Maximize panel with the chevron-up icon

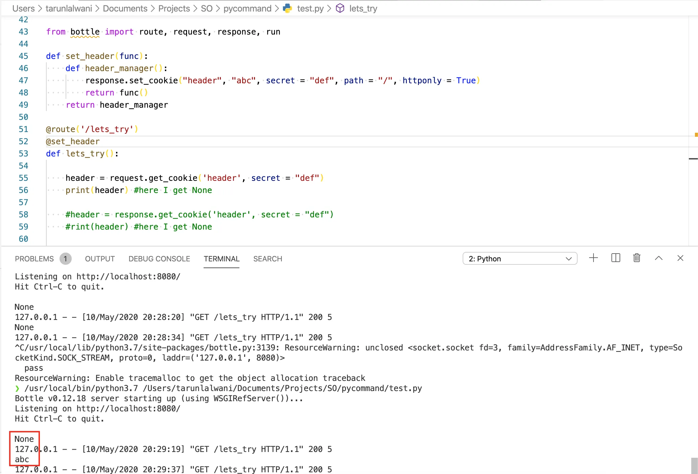pyautogui.click(x=658, y=258)
